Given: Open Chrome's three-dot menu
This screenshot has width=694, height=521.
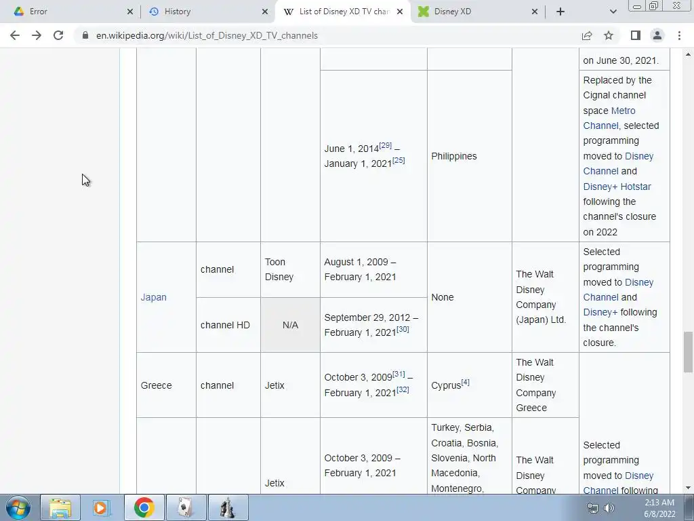Looking at the screenshot, I should point(679,35).
